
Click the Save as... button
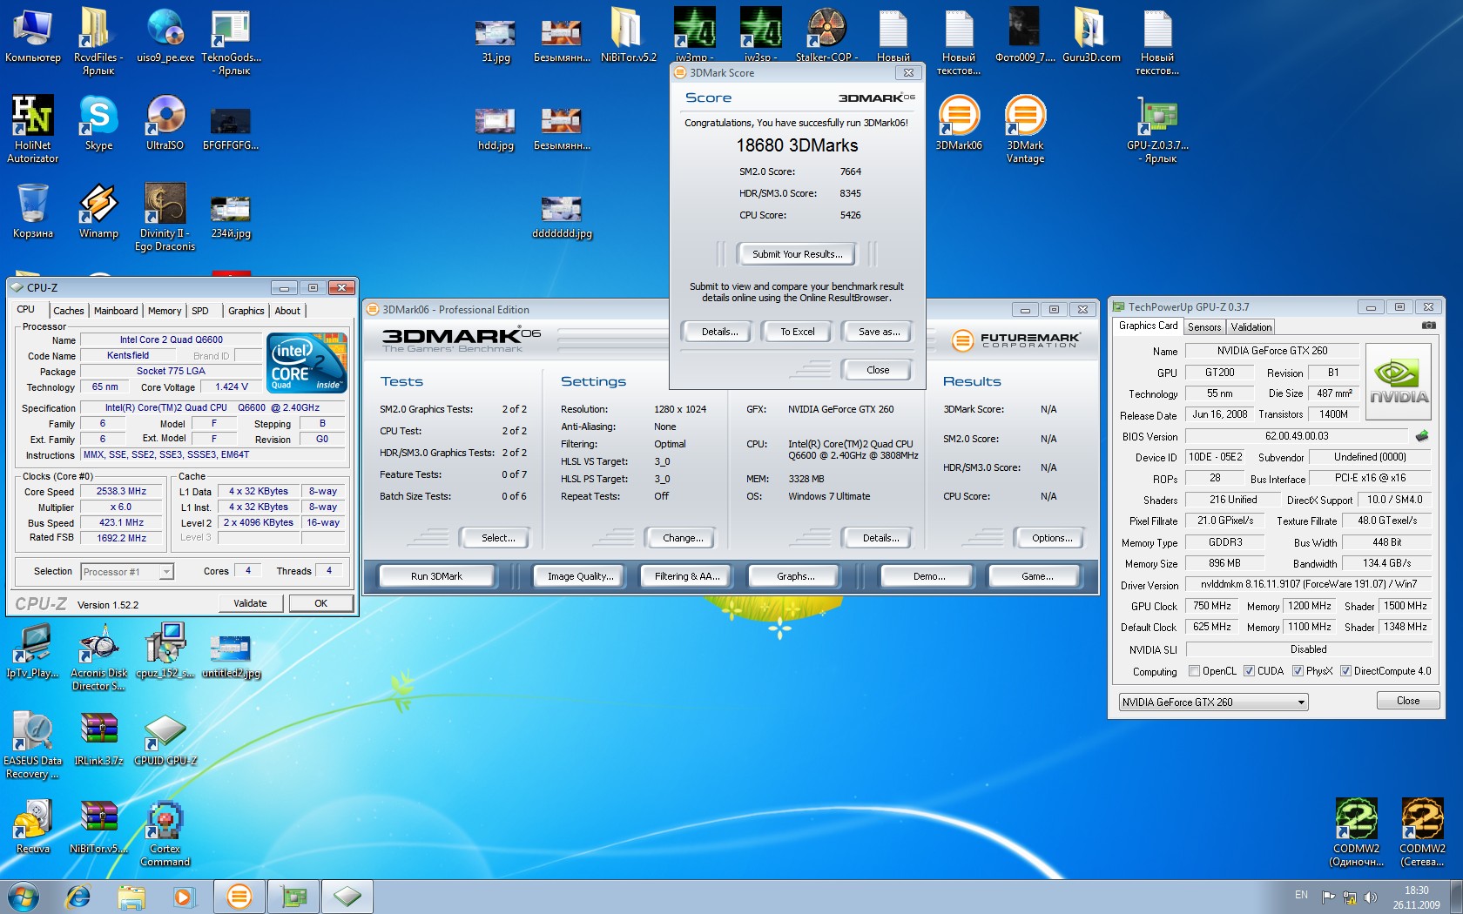(x=879, y=332)
